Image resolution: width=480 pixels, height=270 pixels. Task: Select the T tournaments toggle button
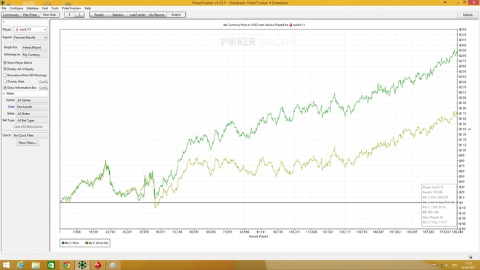click(80, 14)
